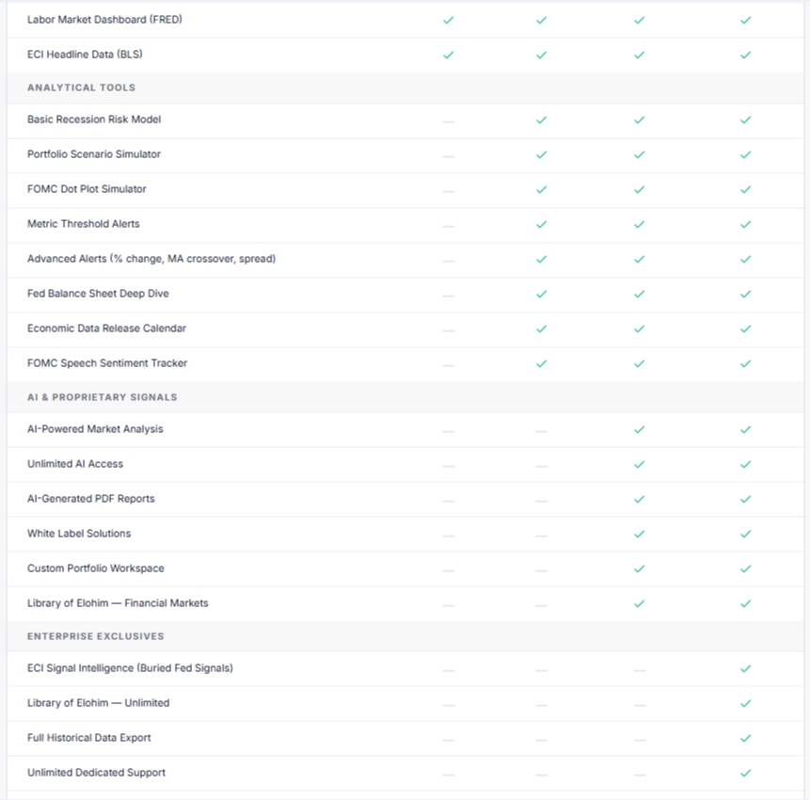
Task: Click the Fed Balance Sheet Deep Dive label
Action: click(x=98, y=294)
